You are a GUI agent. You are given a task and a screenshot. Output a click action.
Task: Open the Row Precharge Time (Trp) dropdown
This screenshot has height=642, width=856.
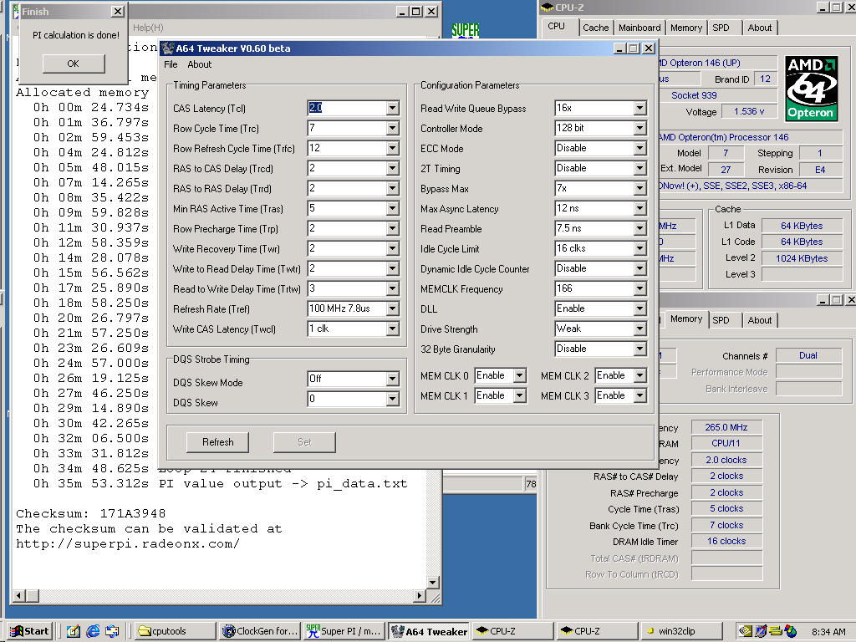[393, 229]
